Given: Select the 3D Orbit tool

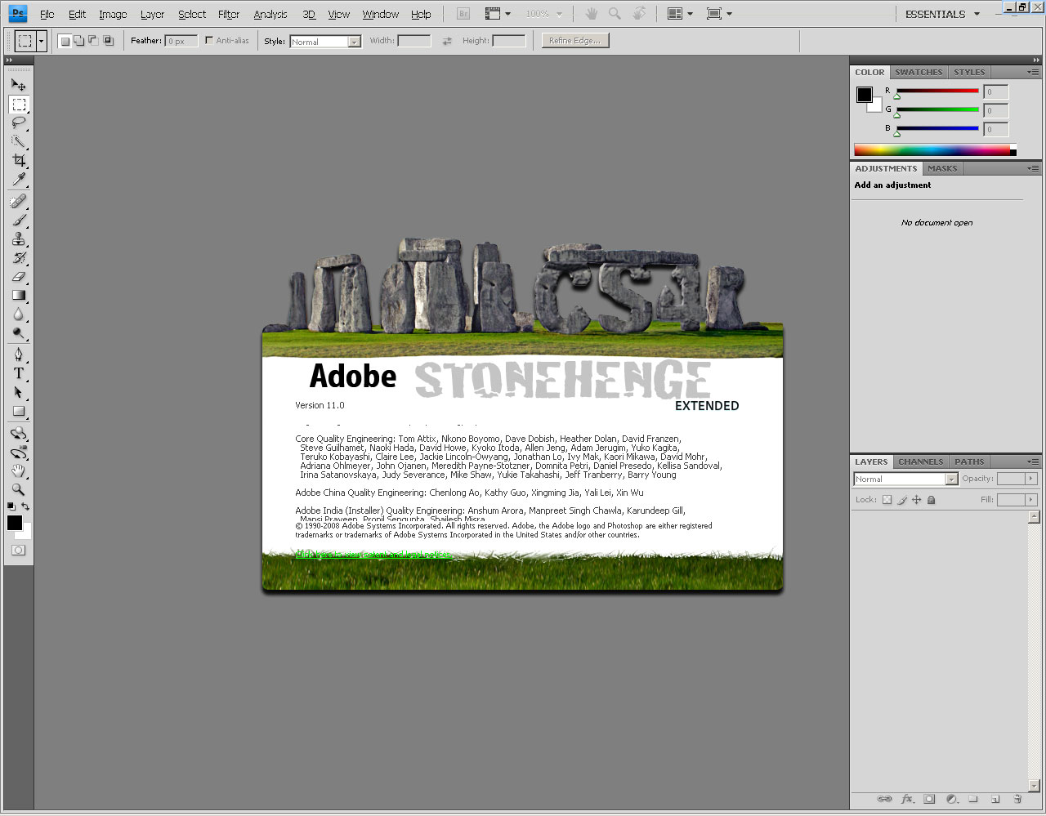Looking at the screenshot, I should pos(18,452).
